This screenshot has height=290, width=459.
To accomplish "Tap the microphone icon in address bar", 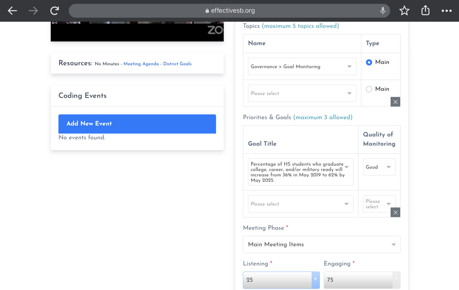I will pos(382,11).
